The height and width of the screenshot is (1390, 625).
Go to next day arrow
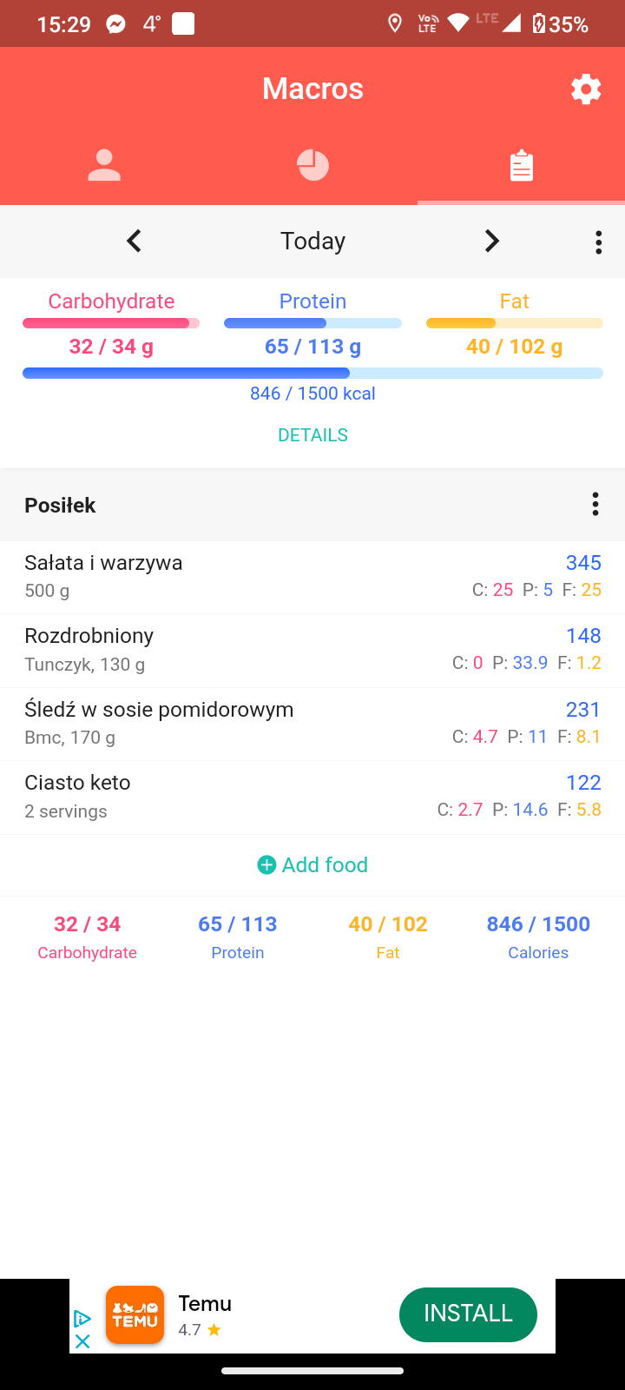pos(491,241)
